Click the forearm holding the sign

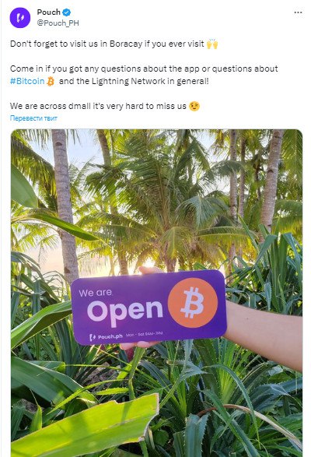(x=264, y=334)
